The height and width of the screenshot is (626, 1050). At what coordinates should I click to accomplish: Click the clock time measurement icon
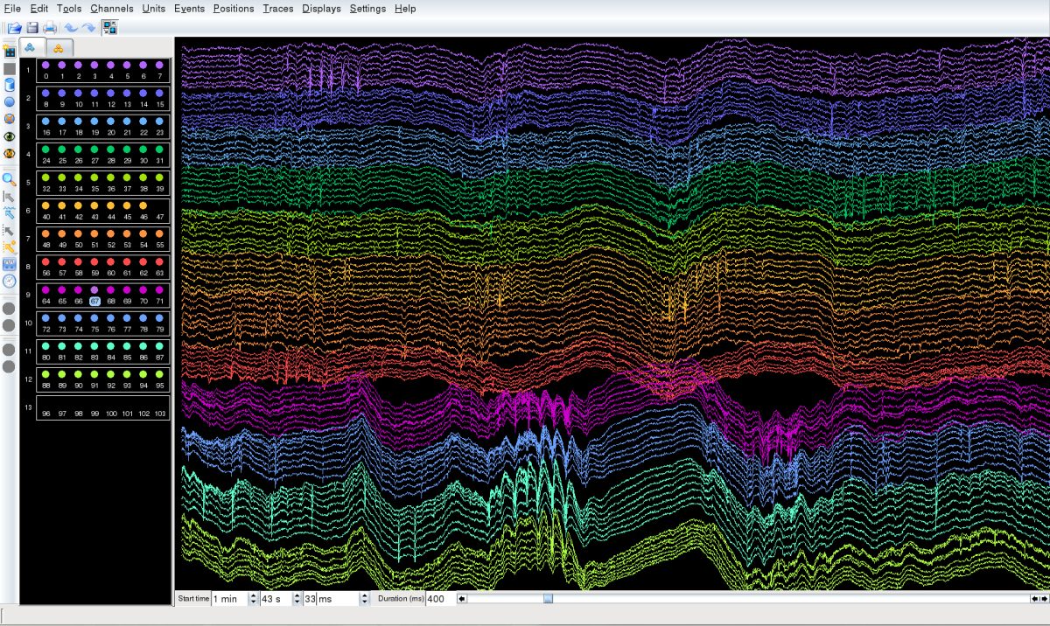tap(9, 281)
